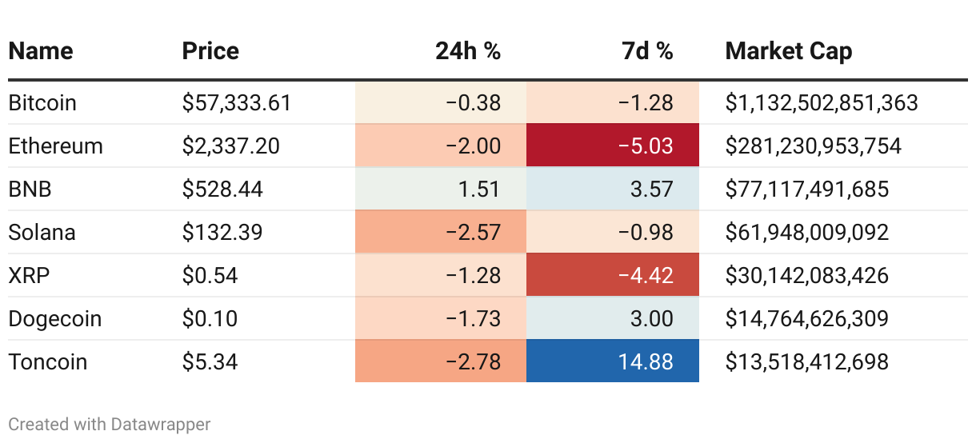Select BNB's 1.51 24h cell

[x=441, y=189]
